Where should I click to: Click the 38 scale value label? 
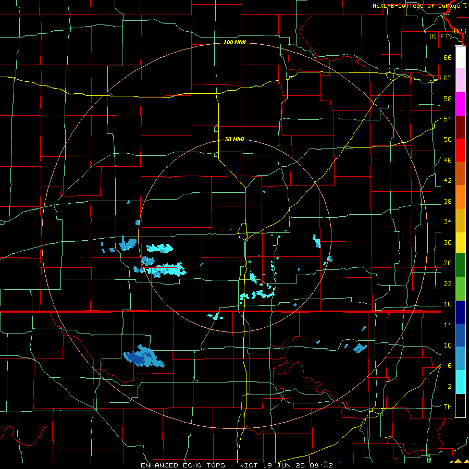[x=448, y=202]
